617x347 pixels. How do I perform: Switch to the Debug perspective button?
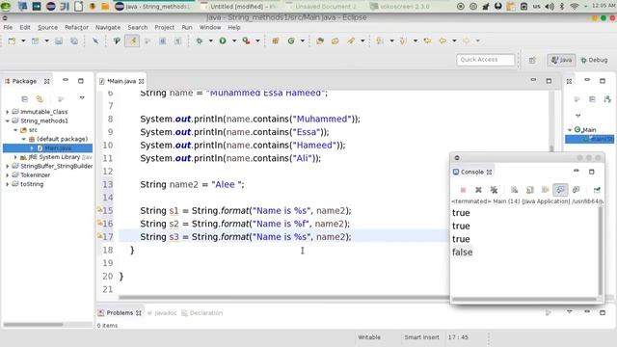point(594,60)
